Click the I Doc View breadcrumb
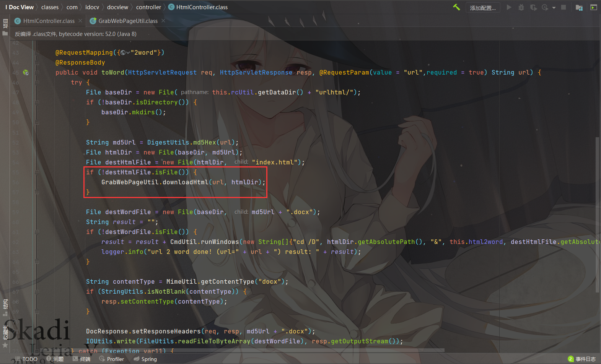The height and width of the screenshot is (364, 601). [20, 7]
